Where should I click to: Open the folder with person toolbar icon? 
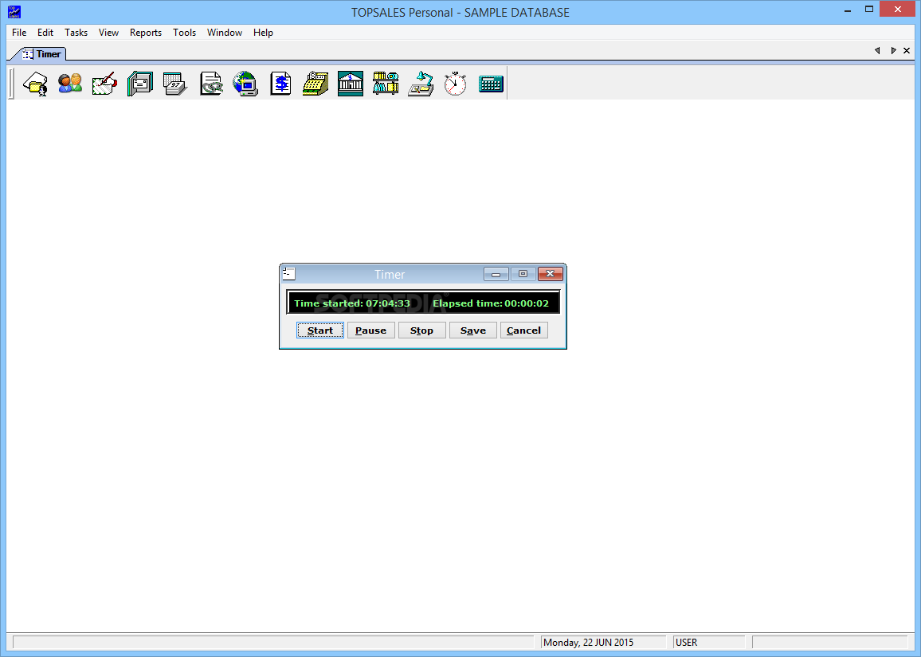pos(35,84)
